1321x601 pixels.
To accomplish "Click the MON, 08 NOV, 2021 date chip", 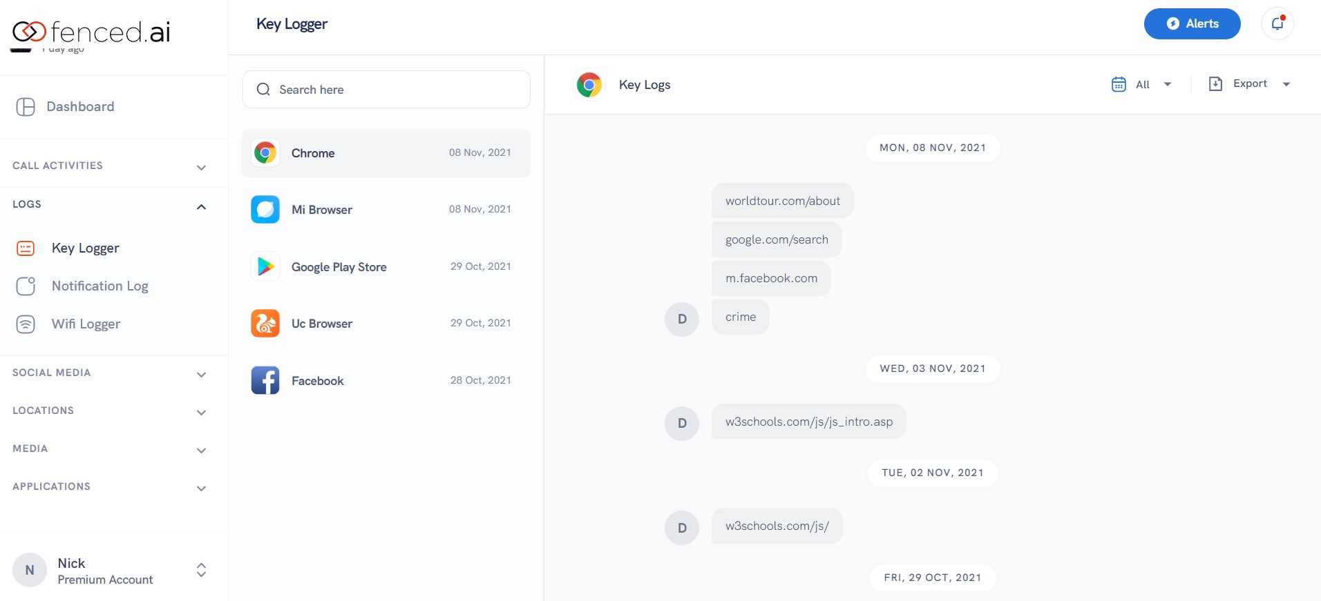I will pos(933,148).
